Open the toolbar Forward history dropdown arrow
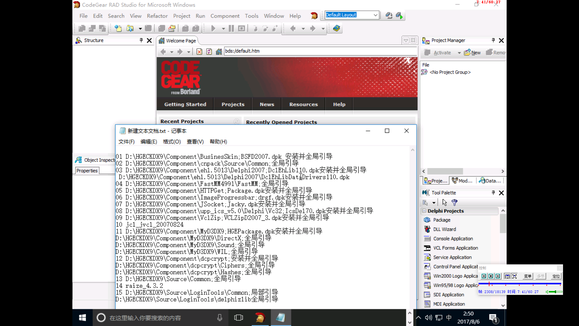 point(323,29)
